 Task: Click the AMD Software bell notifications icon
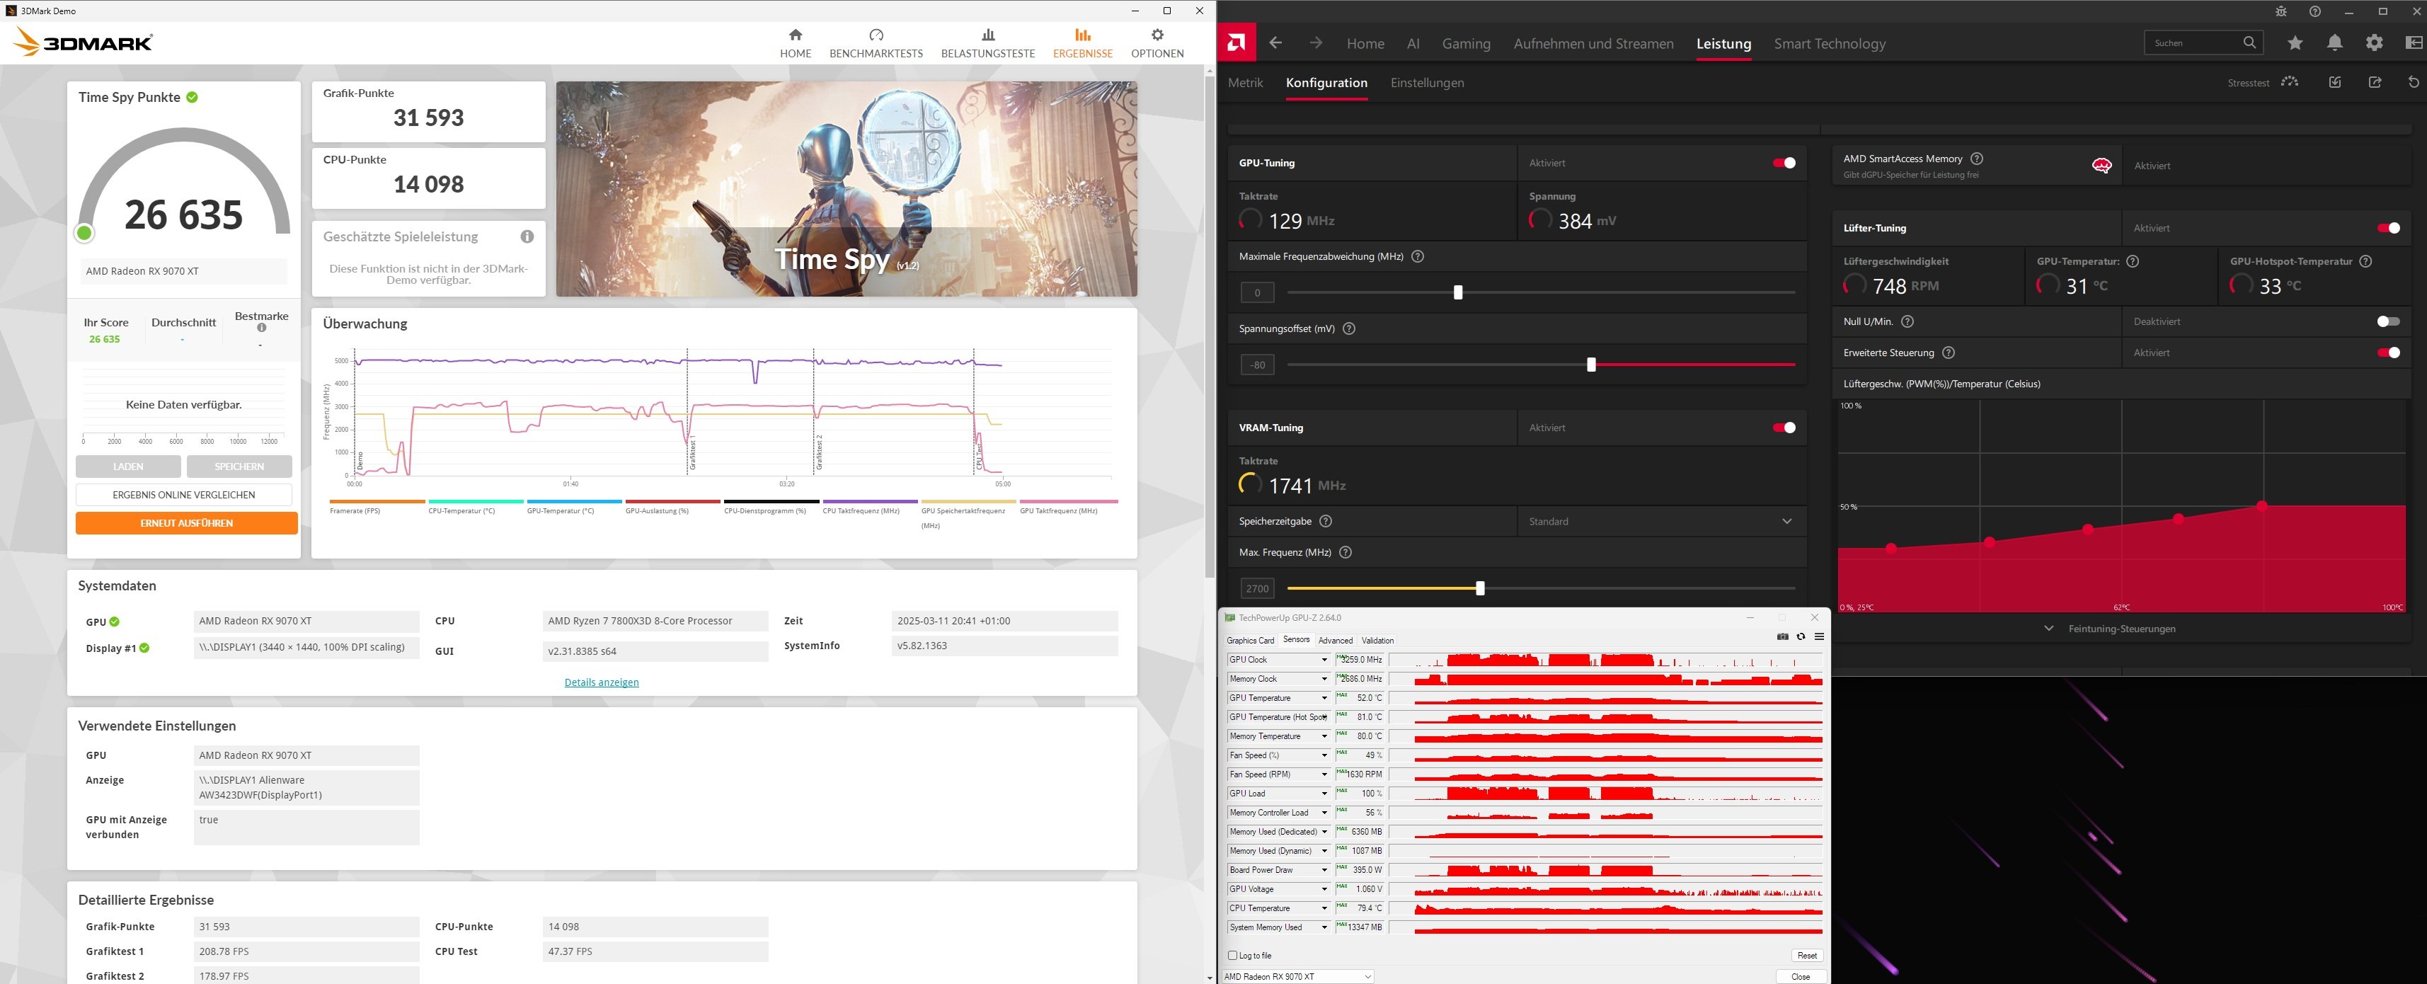click(2335, 43)
